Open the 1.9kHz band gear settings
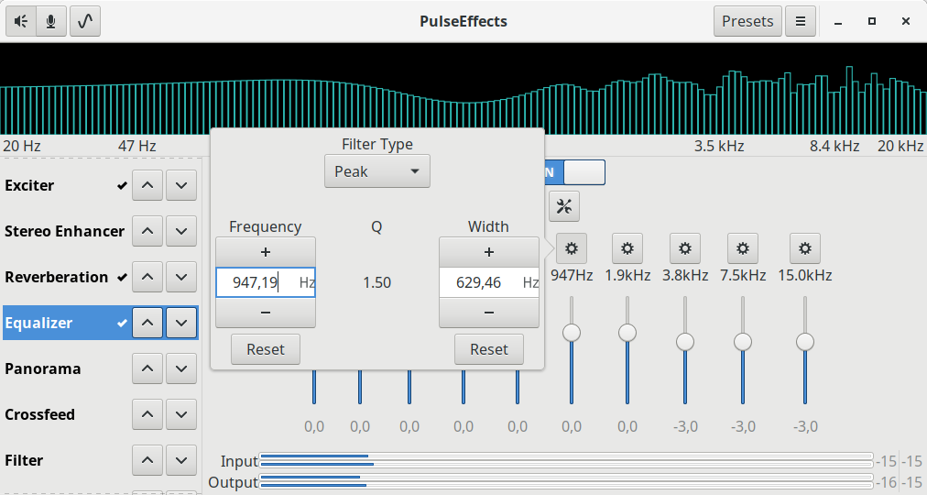The image size is (927, 495). 627,248
